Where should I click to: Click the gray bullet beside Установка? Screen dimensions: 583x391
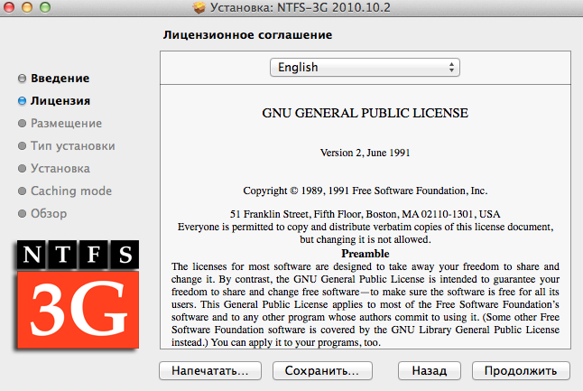click(23, 169)
